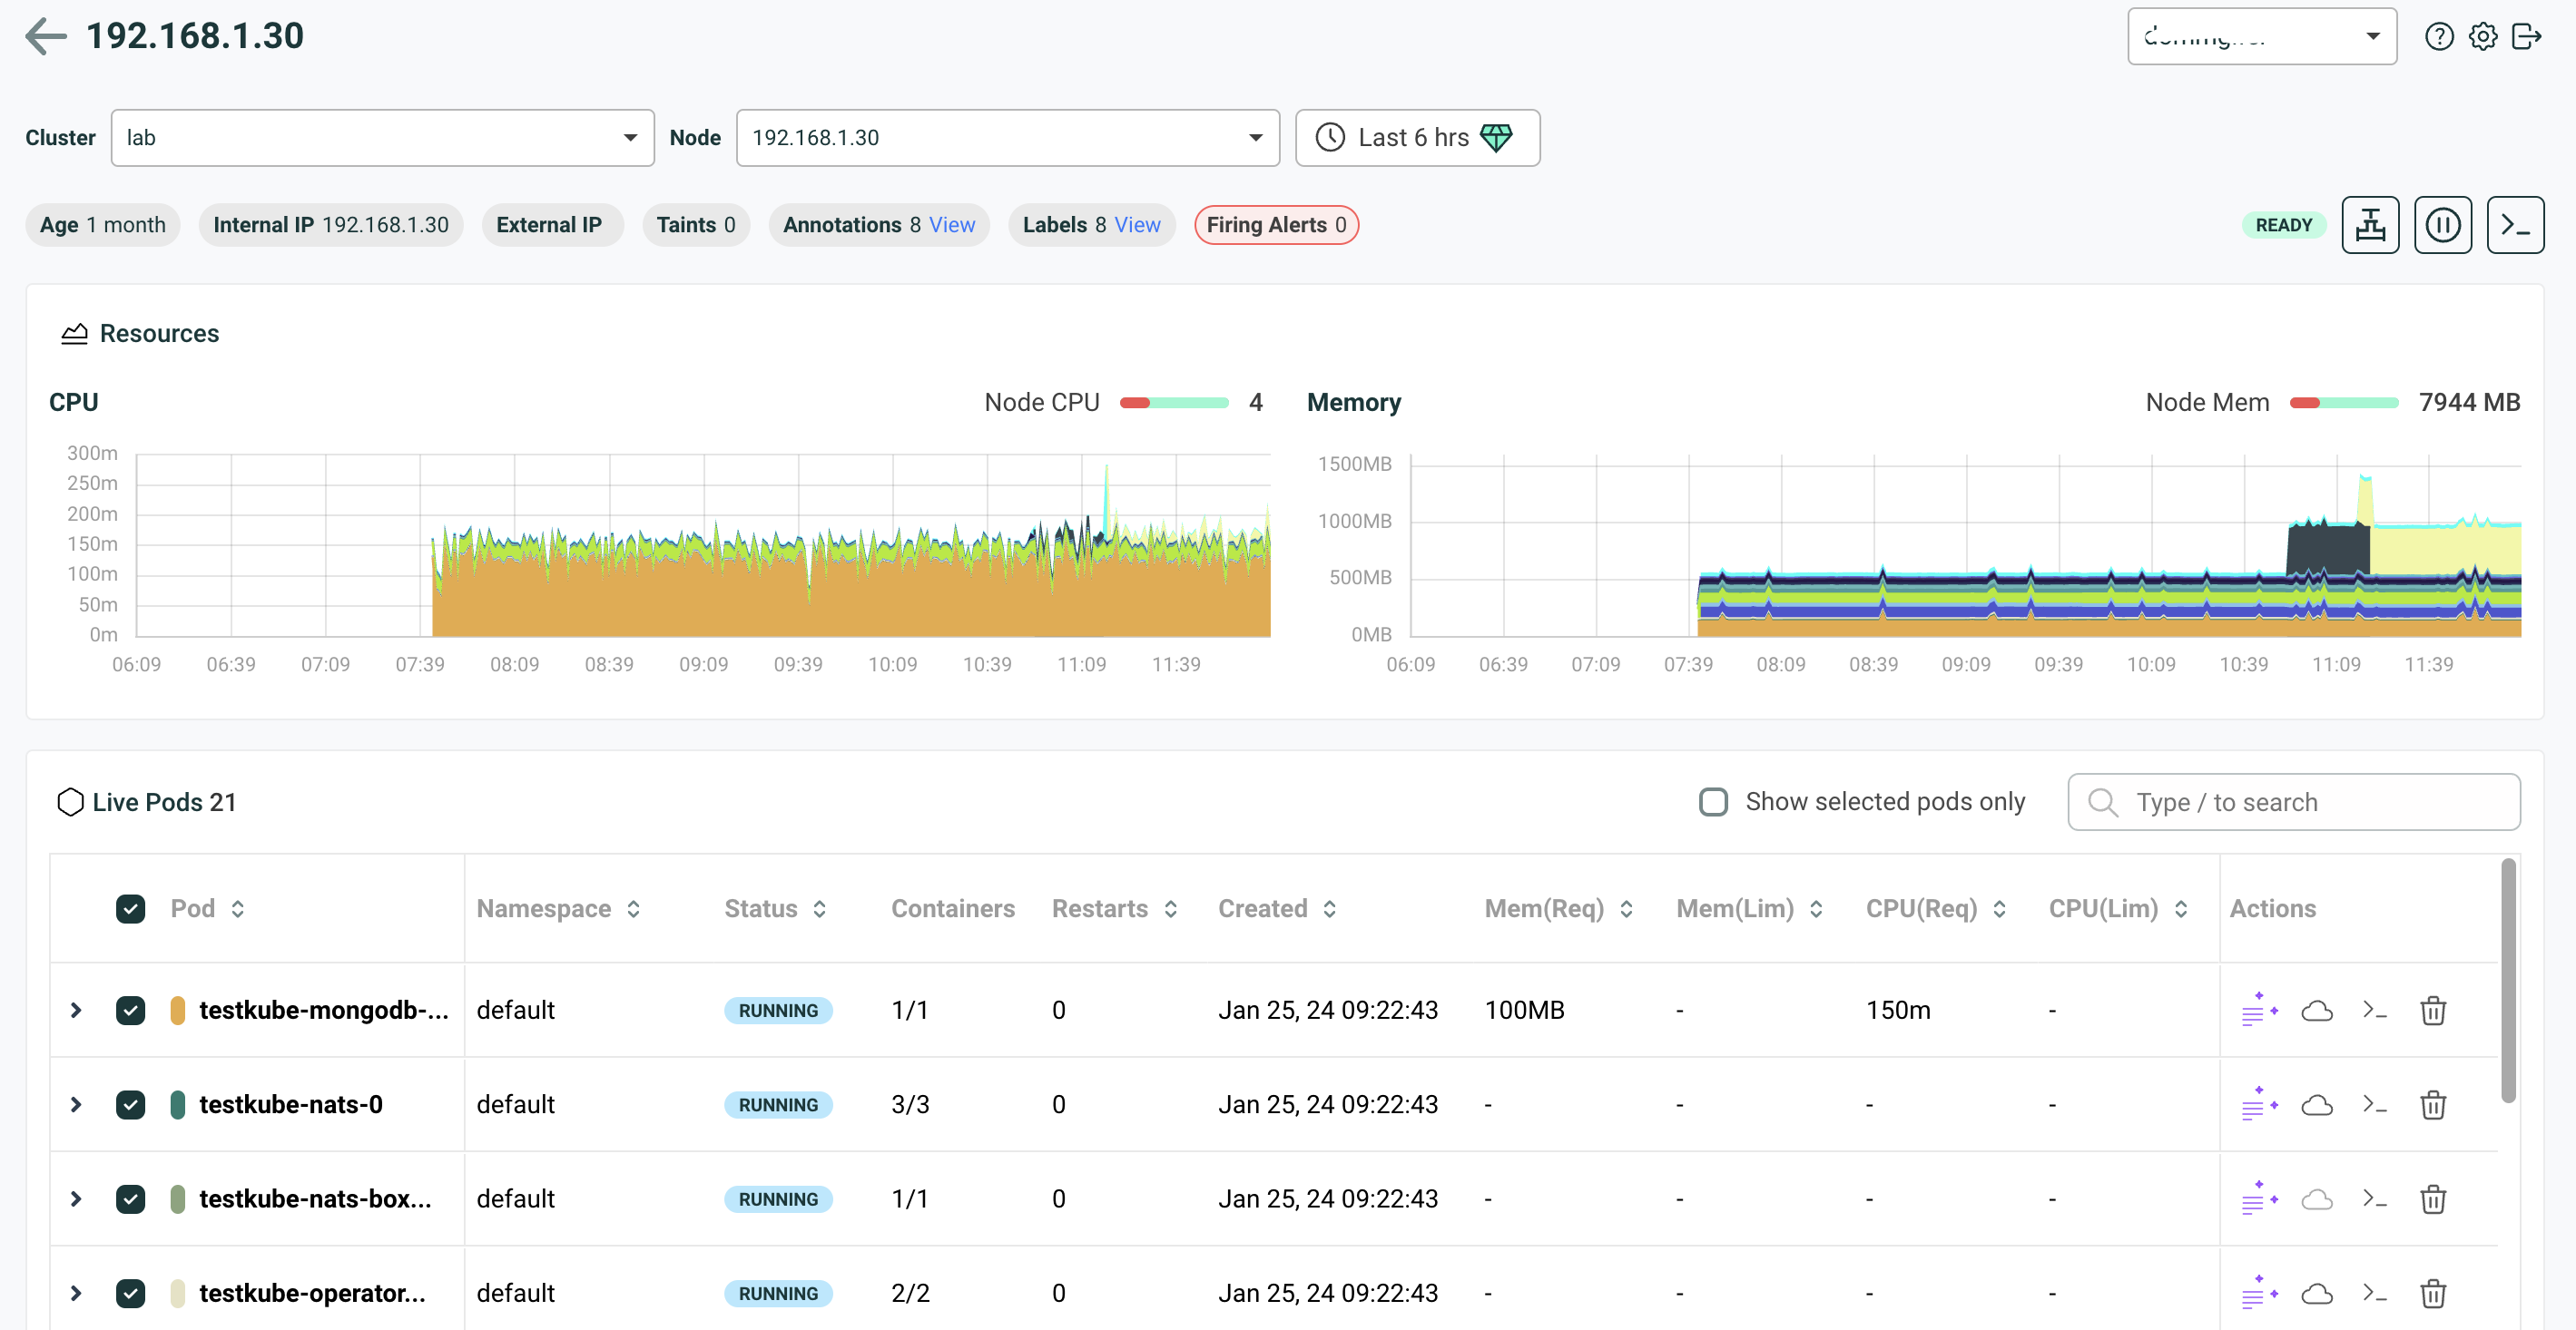
Task: Toggle the select-all checkbox in Pod header
Action: (130, 908)
